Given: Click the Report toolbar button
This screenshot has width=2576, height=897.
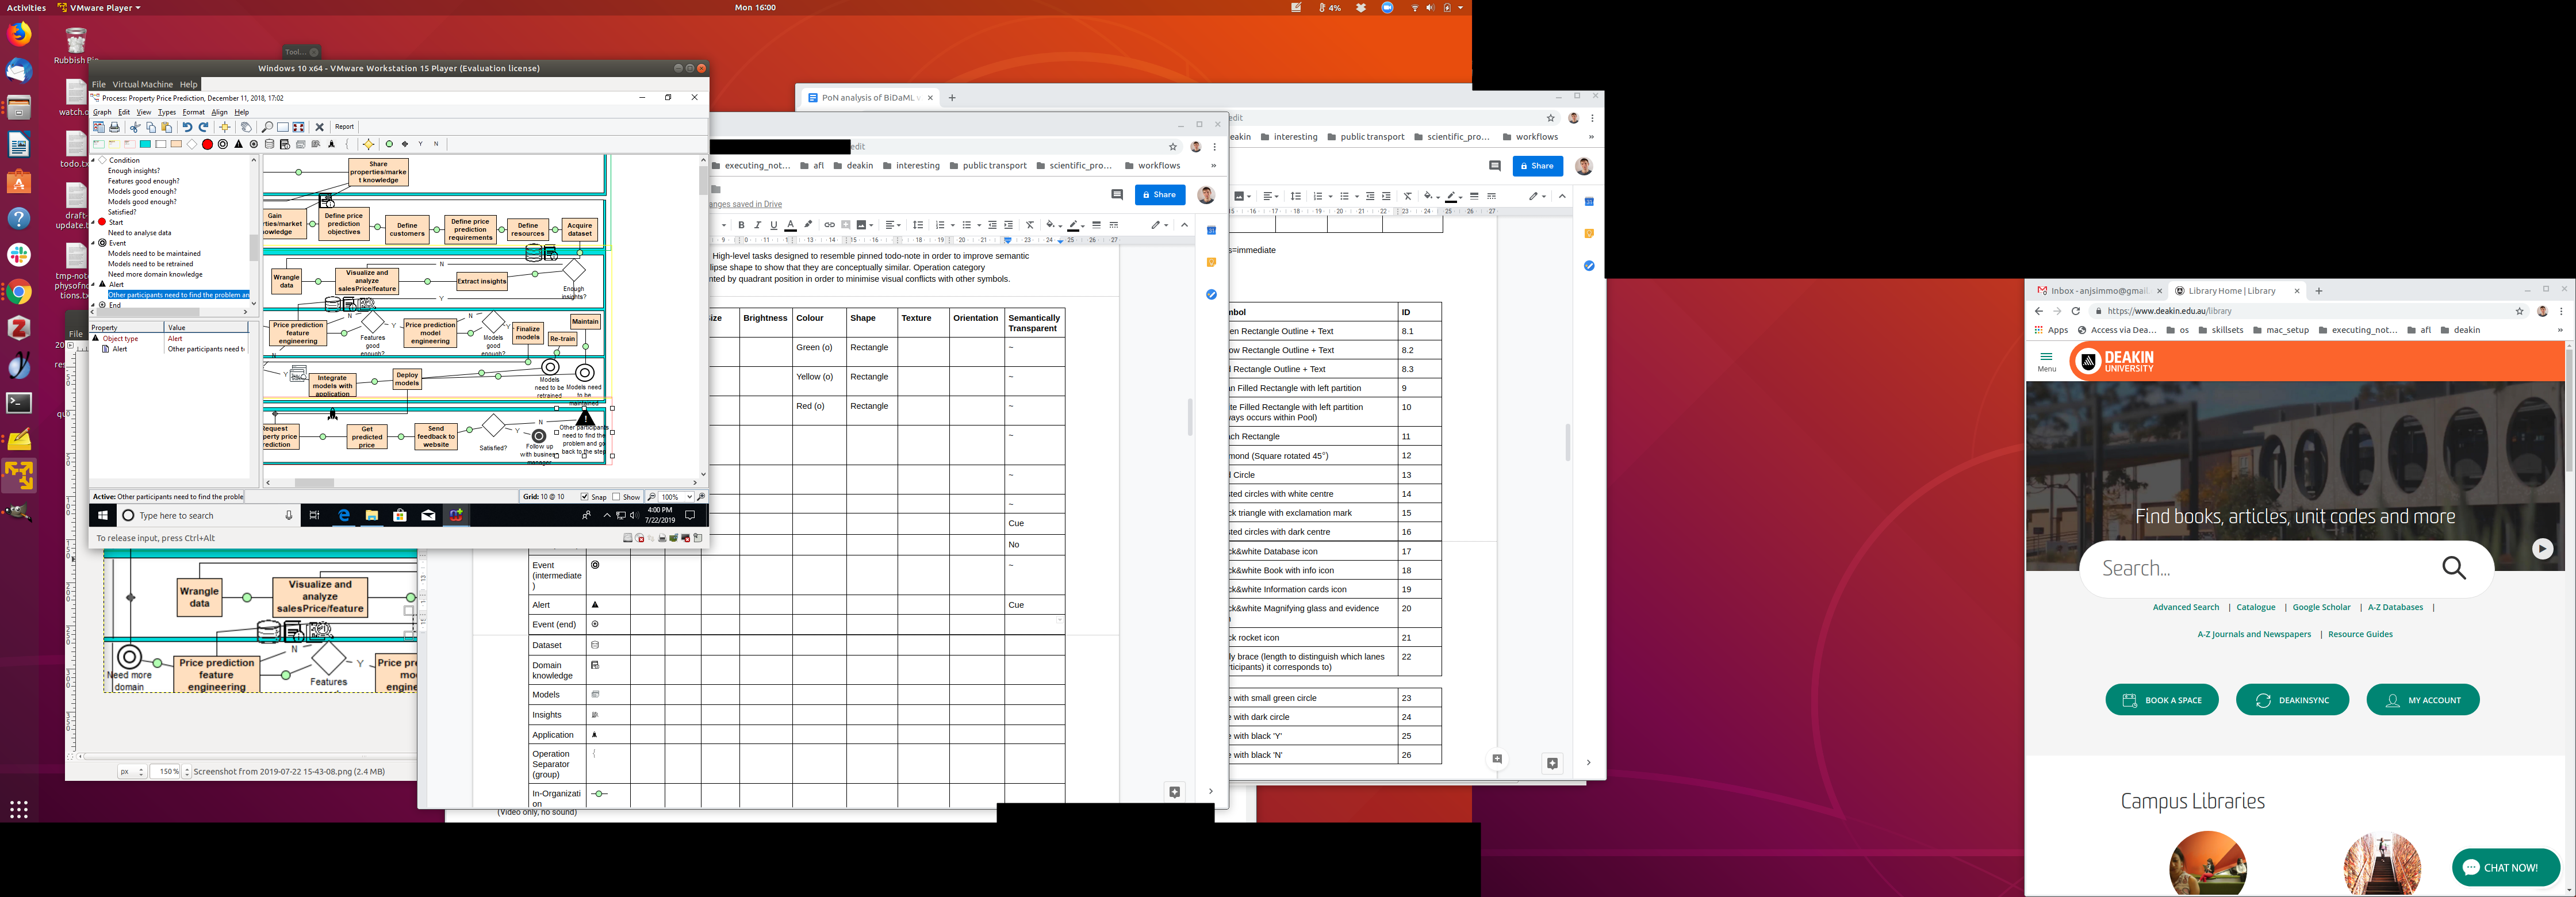Looking at the screenshot, I should click(x=344, y=127).
